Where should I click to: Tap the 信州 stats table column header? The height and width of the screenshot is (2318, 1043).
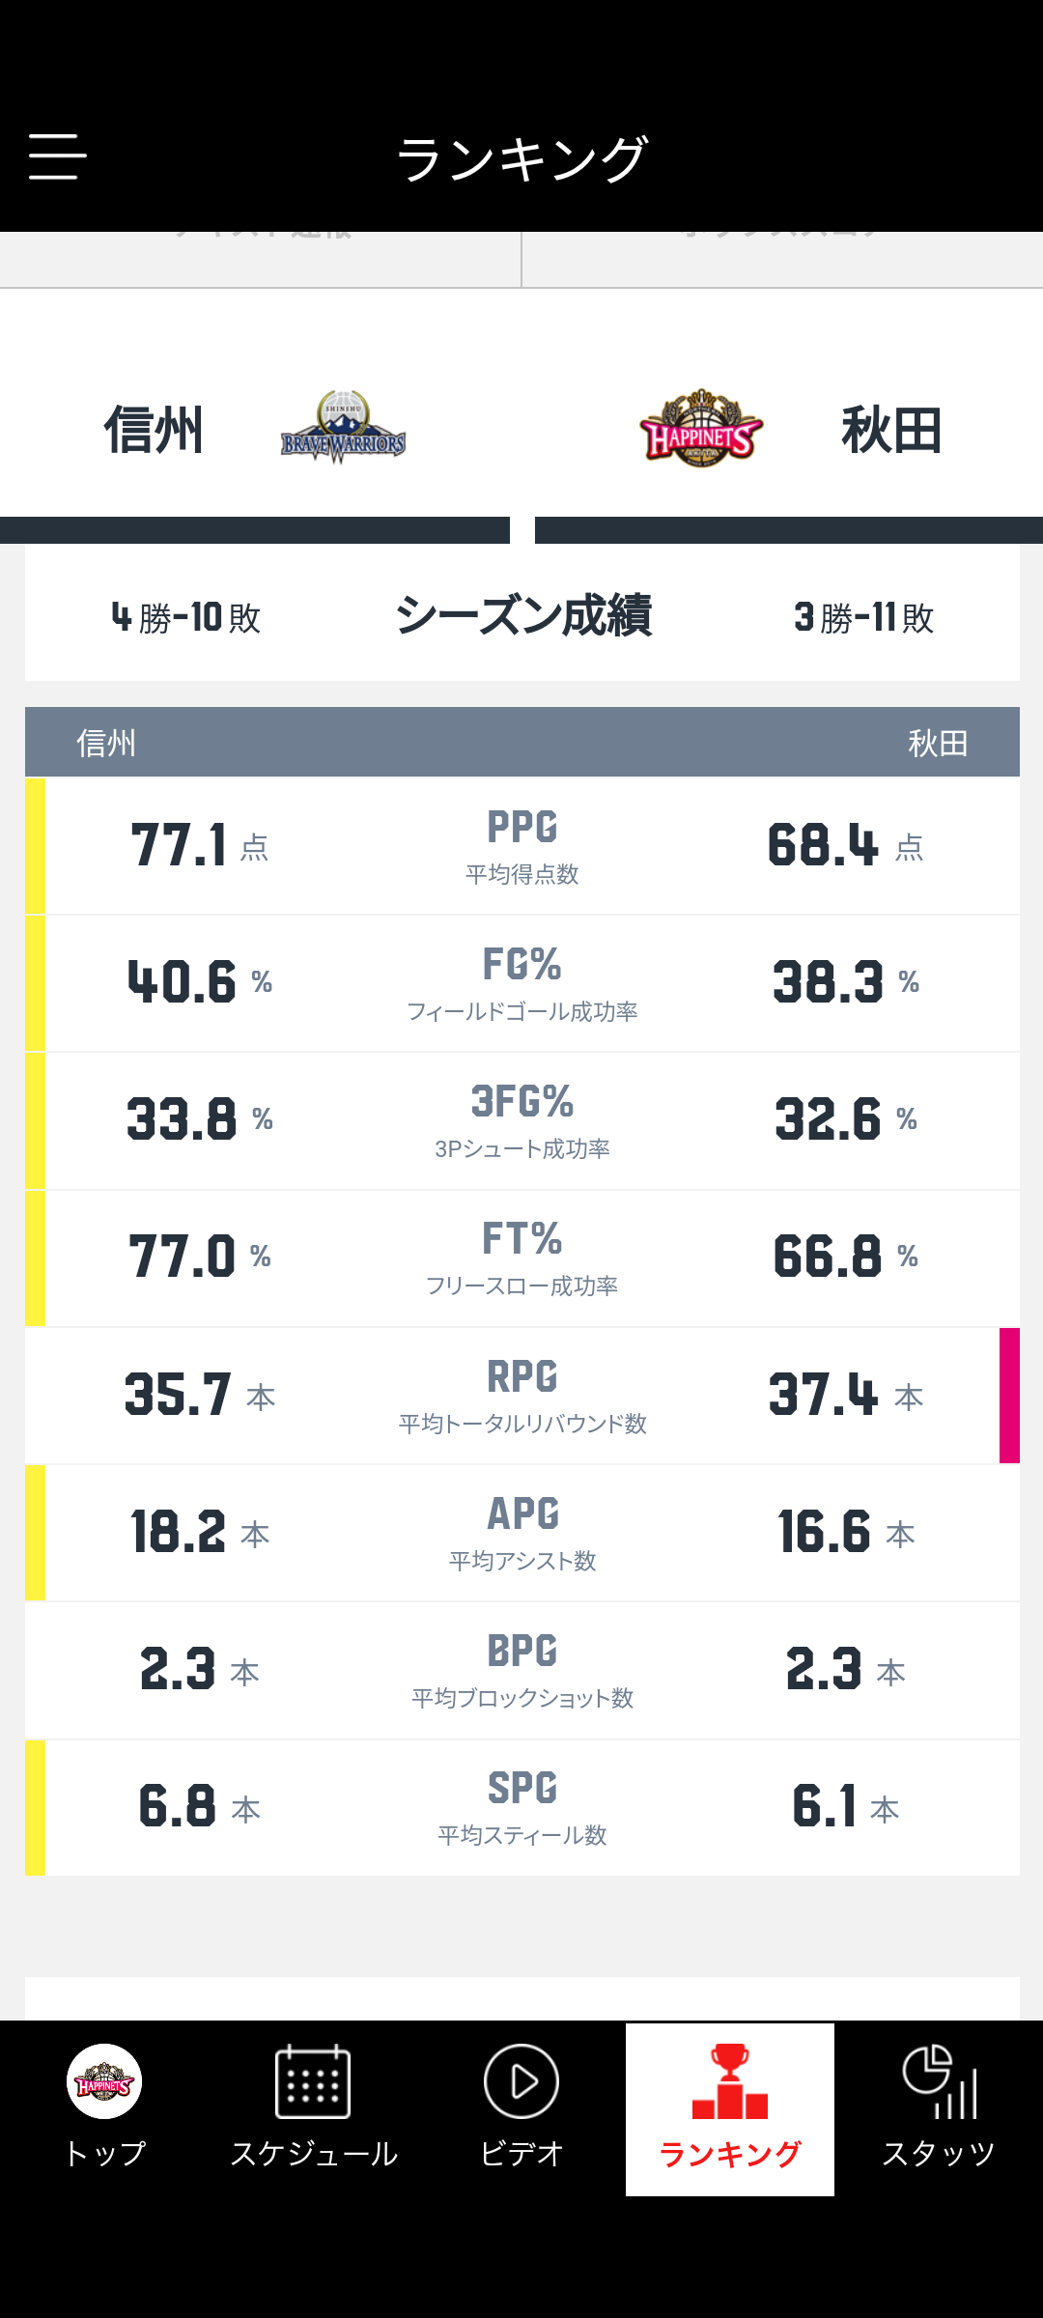point(106,743)
